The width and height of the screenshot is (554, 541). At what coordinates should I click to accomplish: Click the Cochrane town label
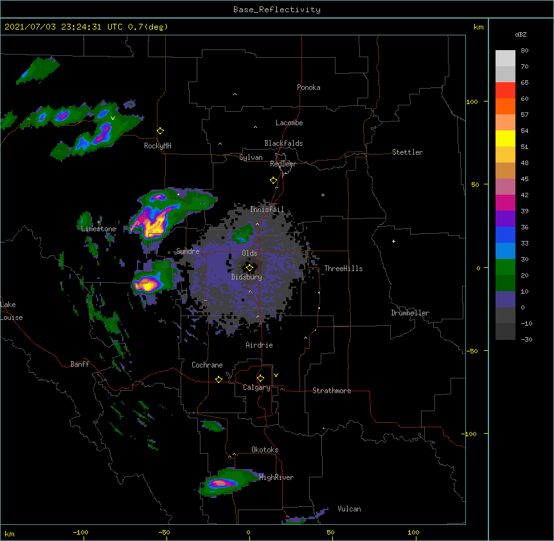(207, 365)
